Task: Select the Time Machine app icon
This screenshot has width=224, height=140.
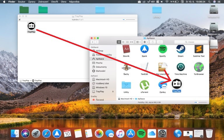Action: coord(181,67)
